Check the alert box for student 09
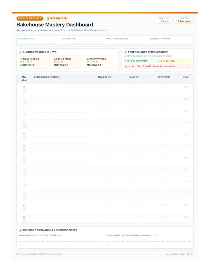This screenshot has width=210, height=272. pyautogui.click(x=24, y=185)
